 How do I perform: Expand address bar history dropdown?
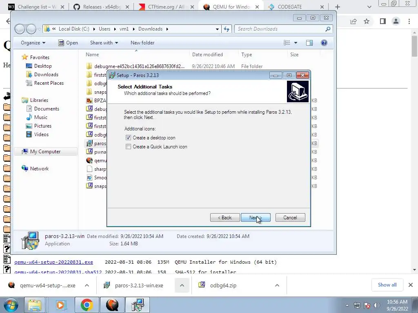coord(217,29)
